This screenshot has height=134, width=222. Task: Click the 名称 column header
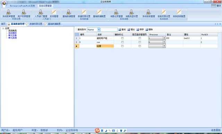(105, 34)
